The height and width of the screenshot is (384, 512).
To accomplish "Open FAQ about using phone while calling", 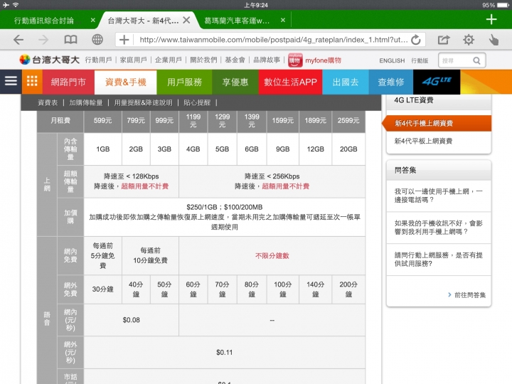I will point(439,196).
